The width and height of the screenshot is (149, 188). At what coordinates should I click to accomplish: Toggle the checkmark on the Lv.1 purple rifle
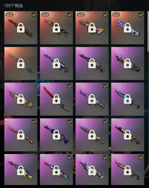click(141, 15)
